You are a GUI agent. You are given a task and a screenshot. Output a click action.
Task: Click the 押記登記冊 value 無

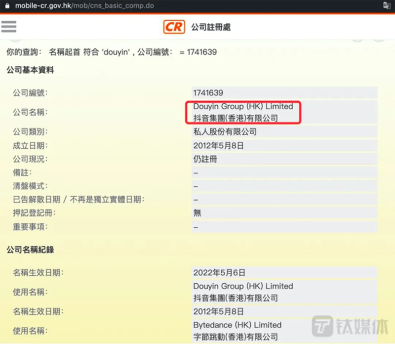[x=197, y=213]
